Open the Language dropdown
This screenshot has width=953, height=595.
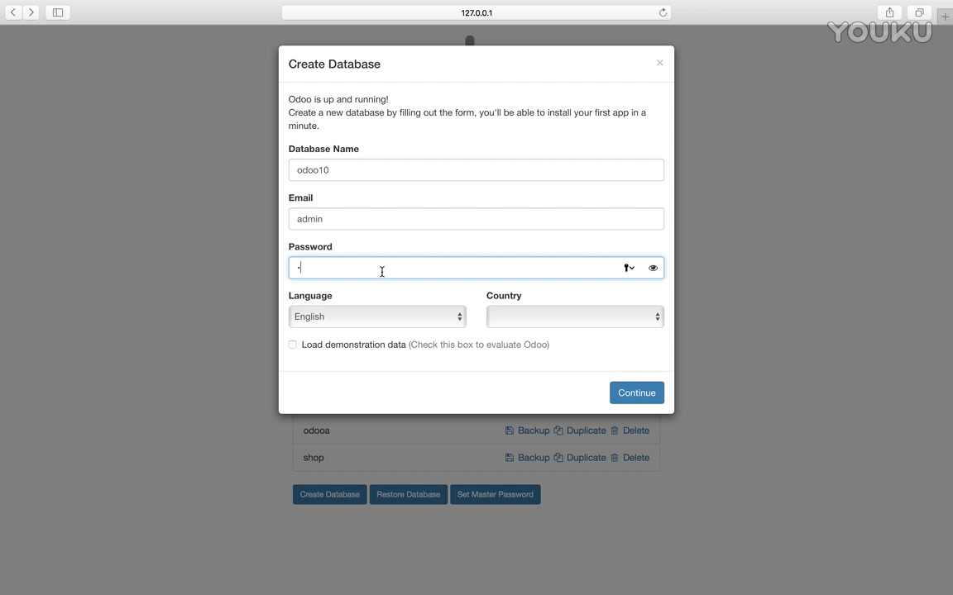[x=377, y=317]
